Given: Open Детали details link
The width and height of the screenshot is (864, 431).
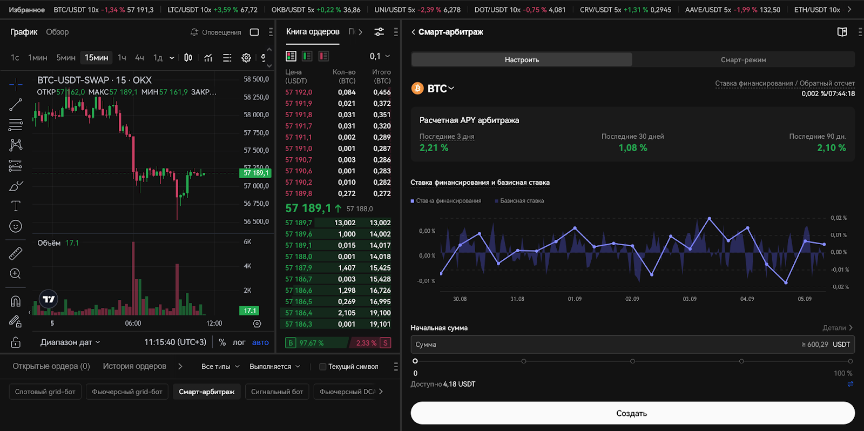Looking at the screenshot, I should pyautogui.click(x=838, y=328).
